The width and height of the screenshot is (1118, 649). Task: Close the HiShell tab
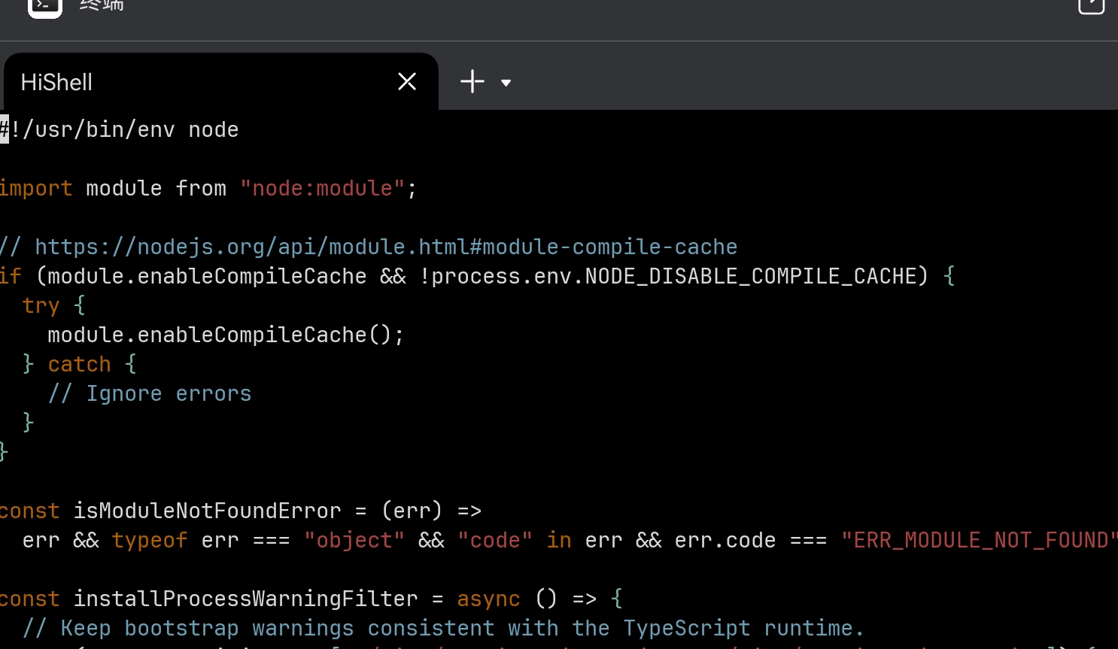pos(407,81)
